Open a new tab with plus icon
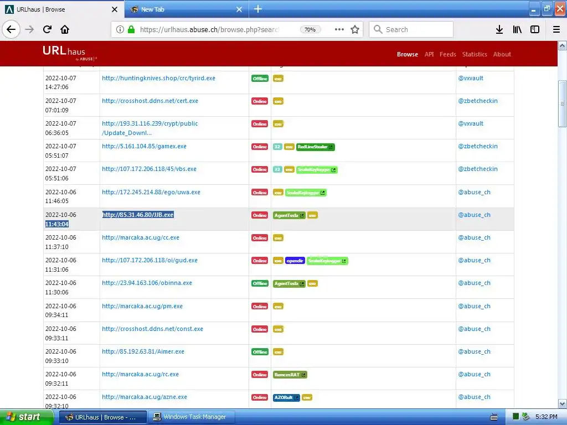The height and width of the screenshot is (425, 567). [258, 9]
